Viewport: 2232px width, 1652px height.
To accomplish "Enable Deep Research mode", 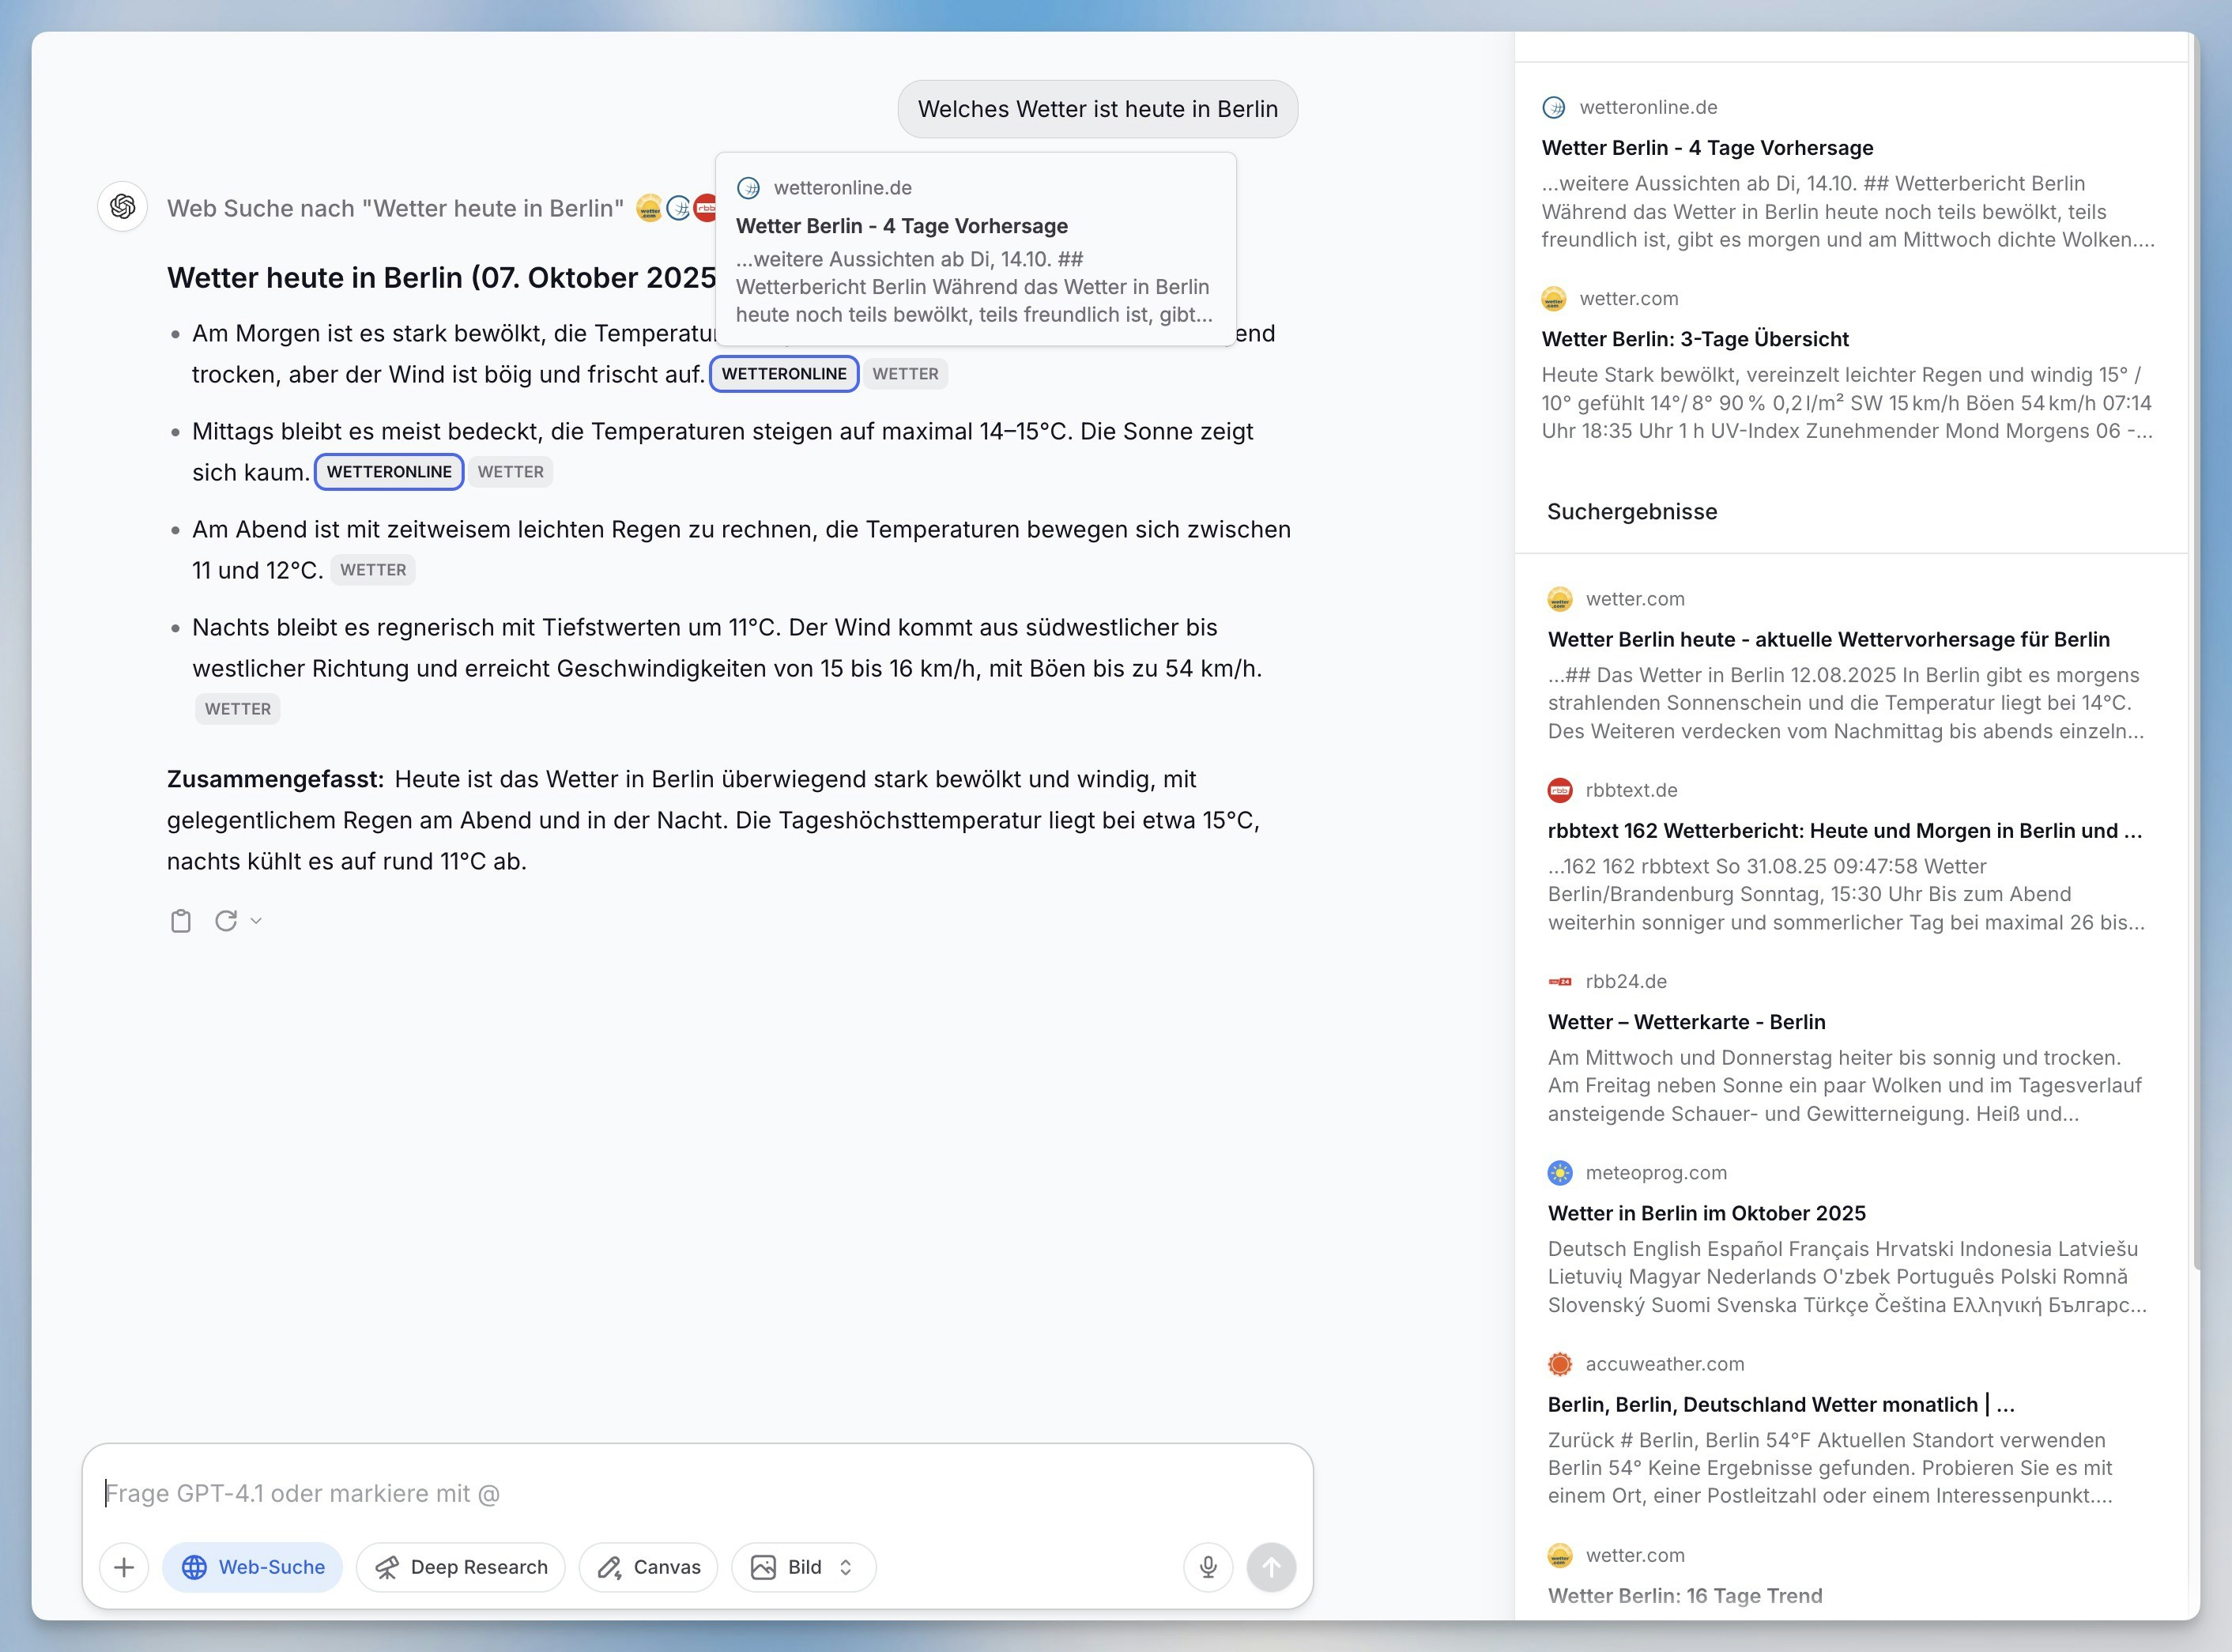I will click(461, 1567).
